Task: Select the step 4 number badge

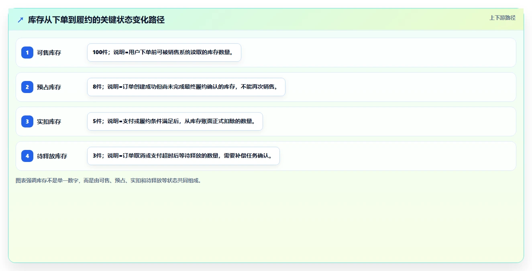Action: 27,156
